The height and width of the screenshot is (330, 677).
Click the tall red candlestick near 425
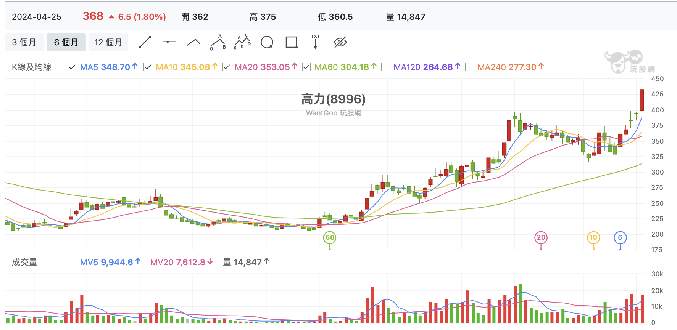click(x=642, y=100)
